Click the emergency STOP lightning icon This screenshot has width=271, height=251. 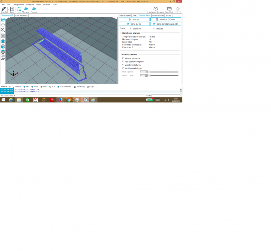pyautogui.click(x=178, y=9)
